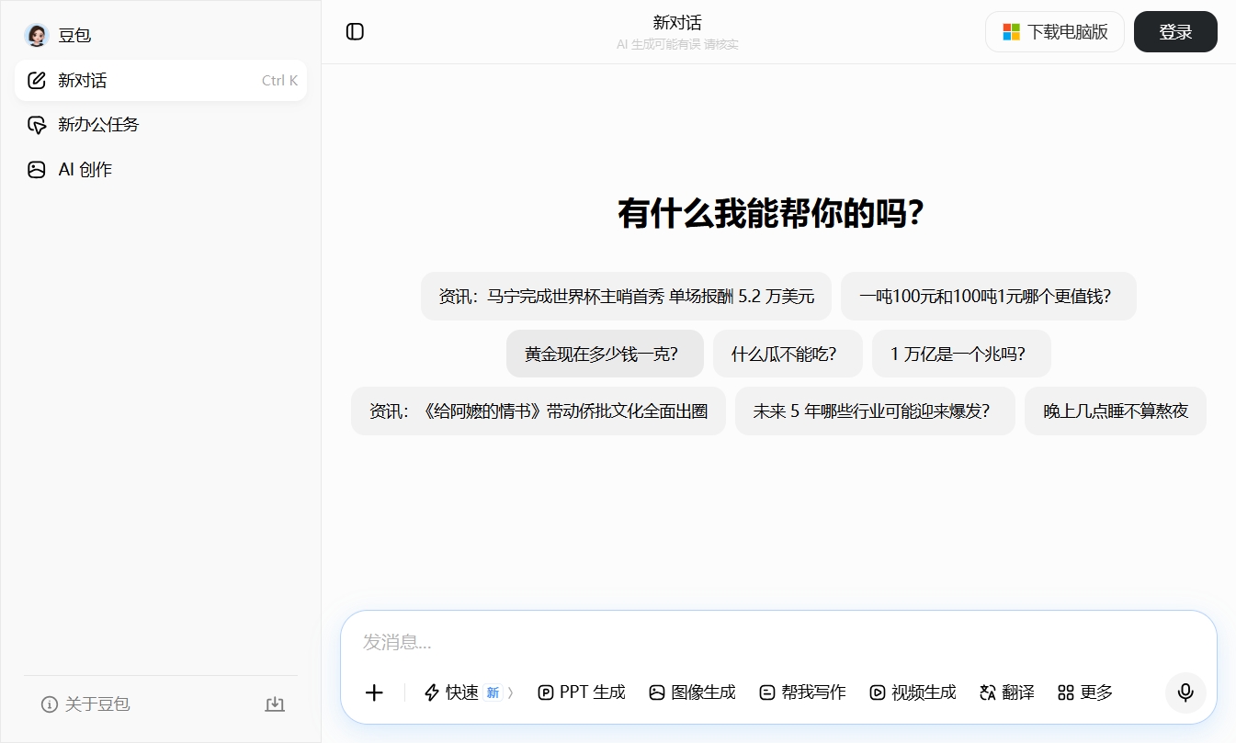Click the heading 有什么我能帮你的吗
The width and height of the screenshot is (1236, 743).
(771, 213)
